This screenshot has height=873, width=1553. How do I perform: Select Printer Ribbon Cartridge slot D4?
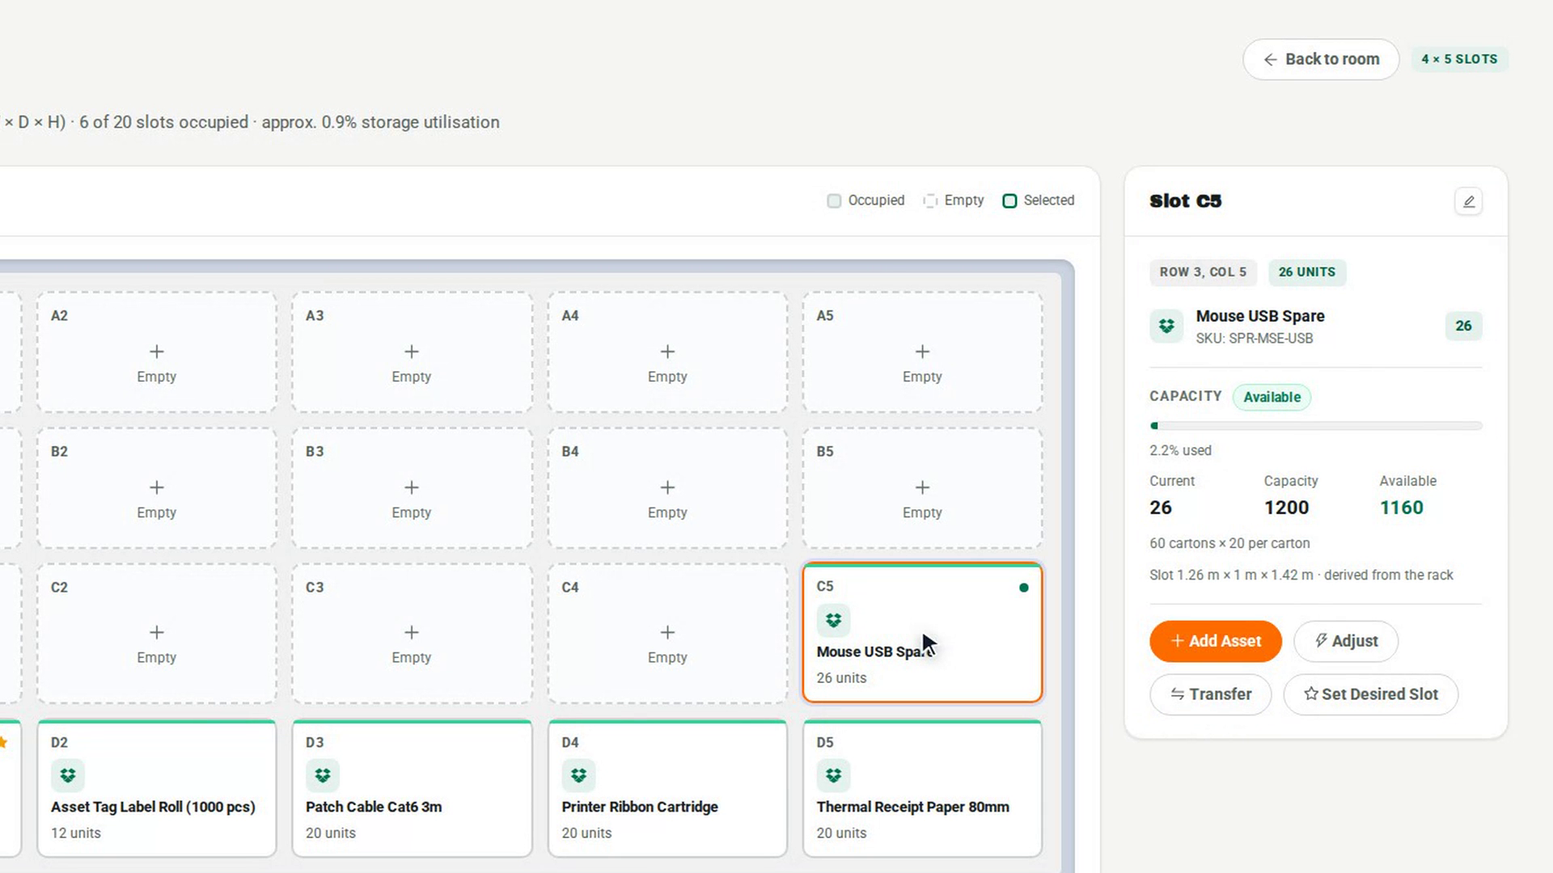point(667,788)
